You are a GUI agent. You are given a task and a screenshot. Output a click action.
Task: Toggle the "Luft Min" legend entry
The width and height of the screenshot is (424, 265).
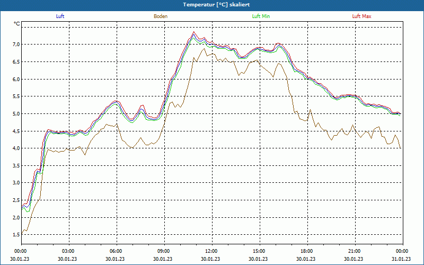point(261,16)
